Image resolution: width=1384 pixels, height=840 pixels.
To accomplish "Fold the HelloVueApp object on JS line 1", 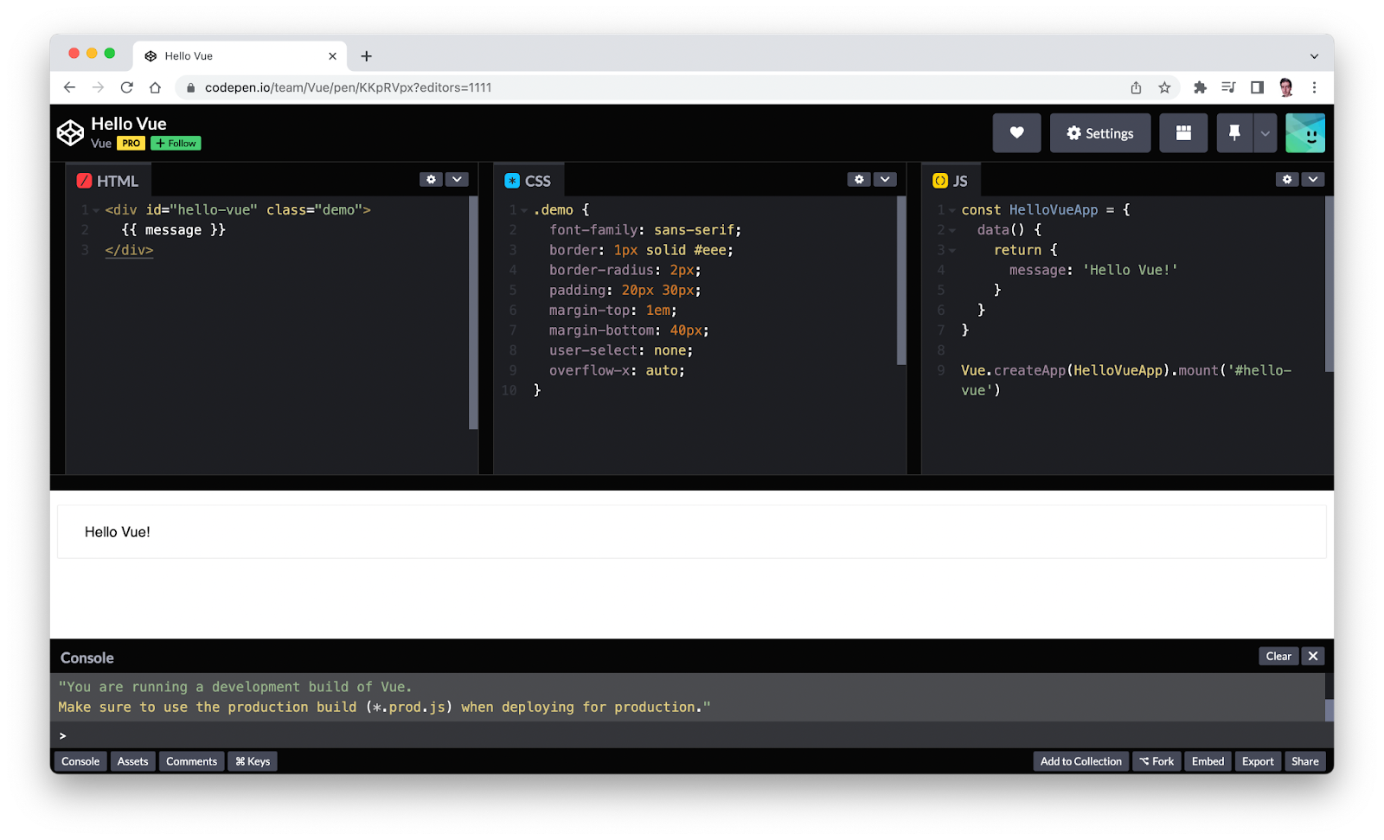I will click(952, 210).
